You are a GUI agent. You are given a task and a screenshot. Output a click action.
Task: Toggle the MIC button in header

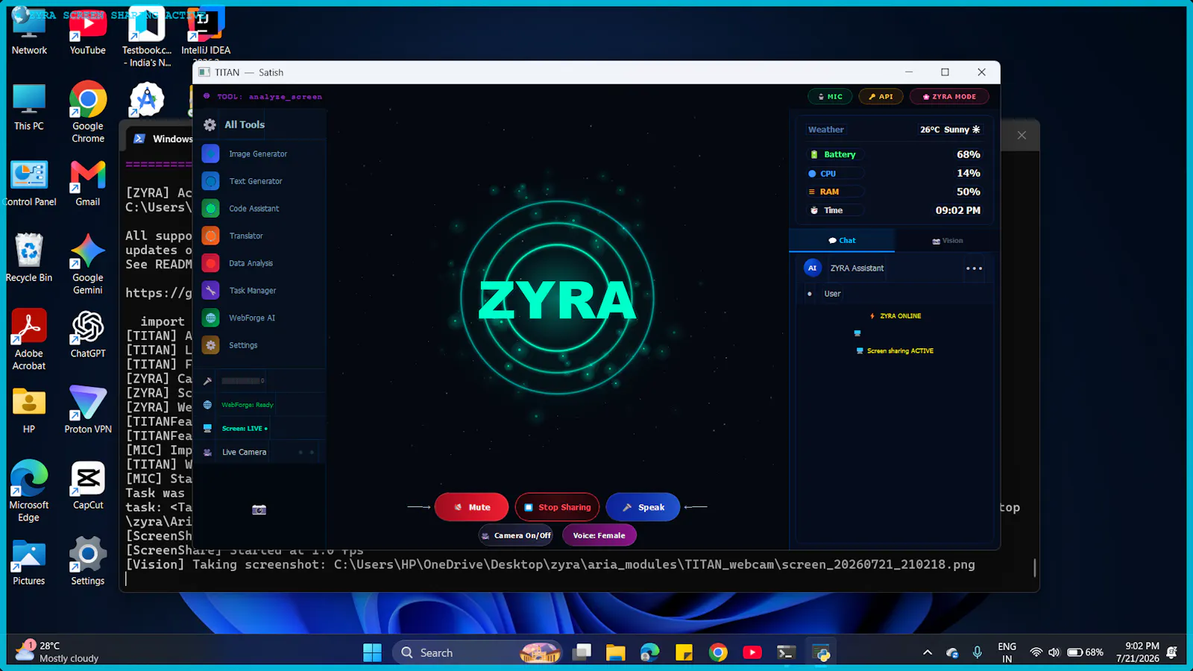point(830,96)
